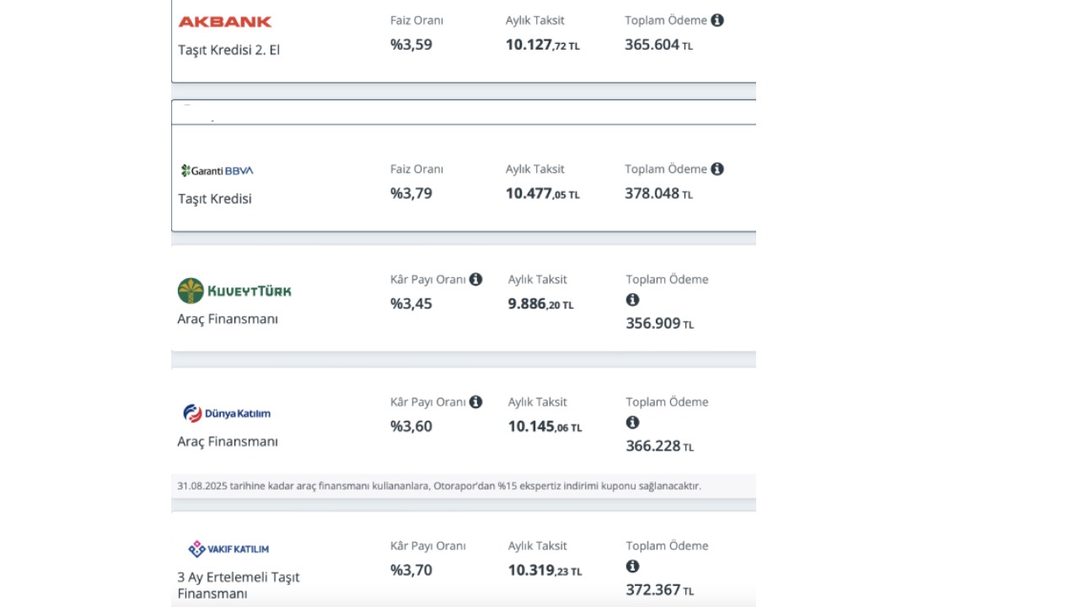Image resolution: width=1079 pixels, height=607 pixels.
Task: Select monthly installment 10.127,72 TL
Action: pos(543,46)
